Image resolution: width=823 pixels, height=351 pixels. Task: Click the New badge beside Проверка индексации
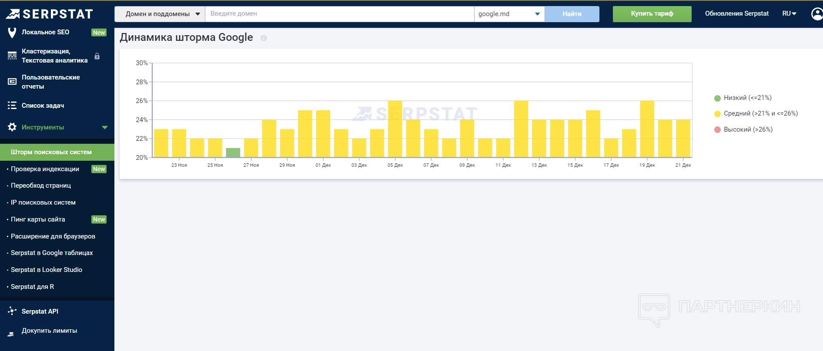pos(99,169)
